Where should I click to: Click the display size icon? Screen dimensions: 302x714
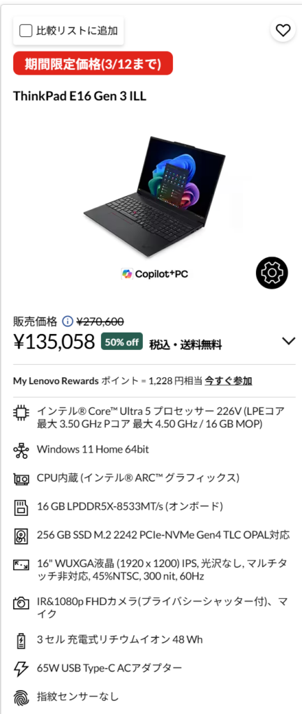click(20, 565)
